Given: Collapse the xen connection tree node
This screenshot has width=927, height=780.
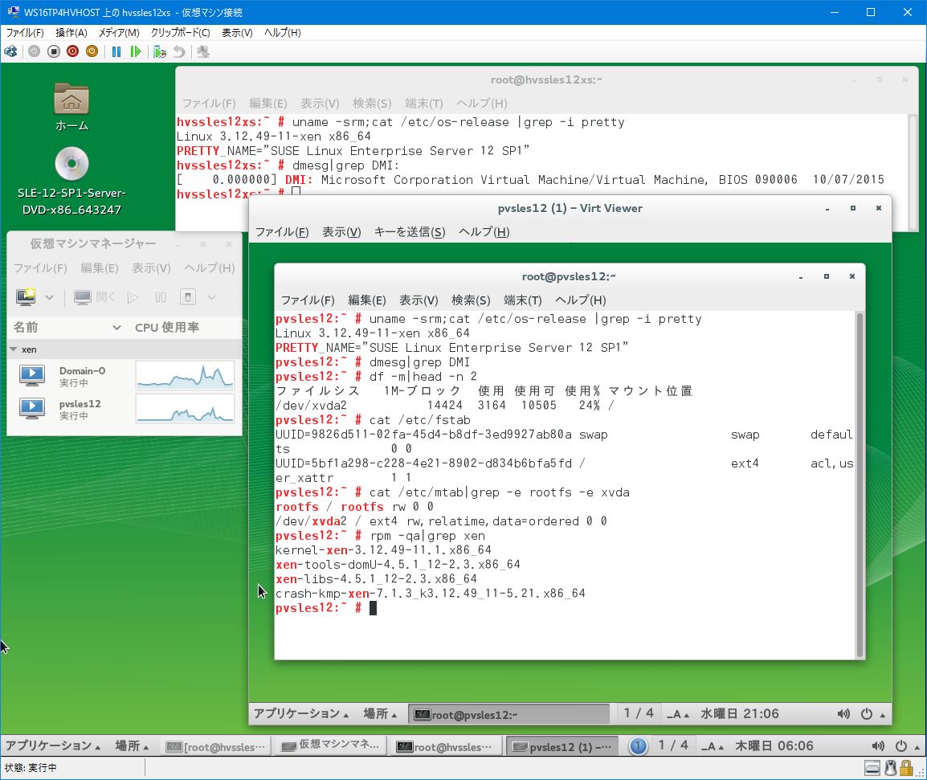Looking at the screenshot, I should (13, 349).
